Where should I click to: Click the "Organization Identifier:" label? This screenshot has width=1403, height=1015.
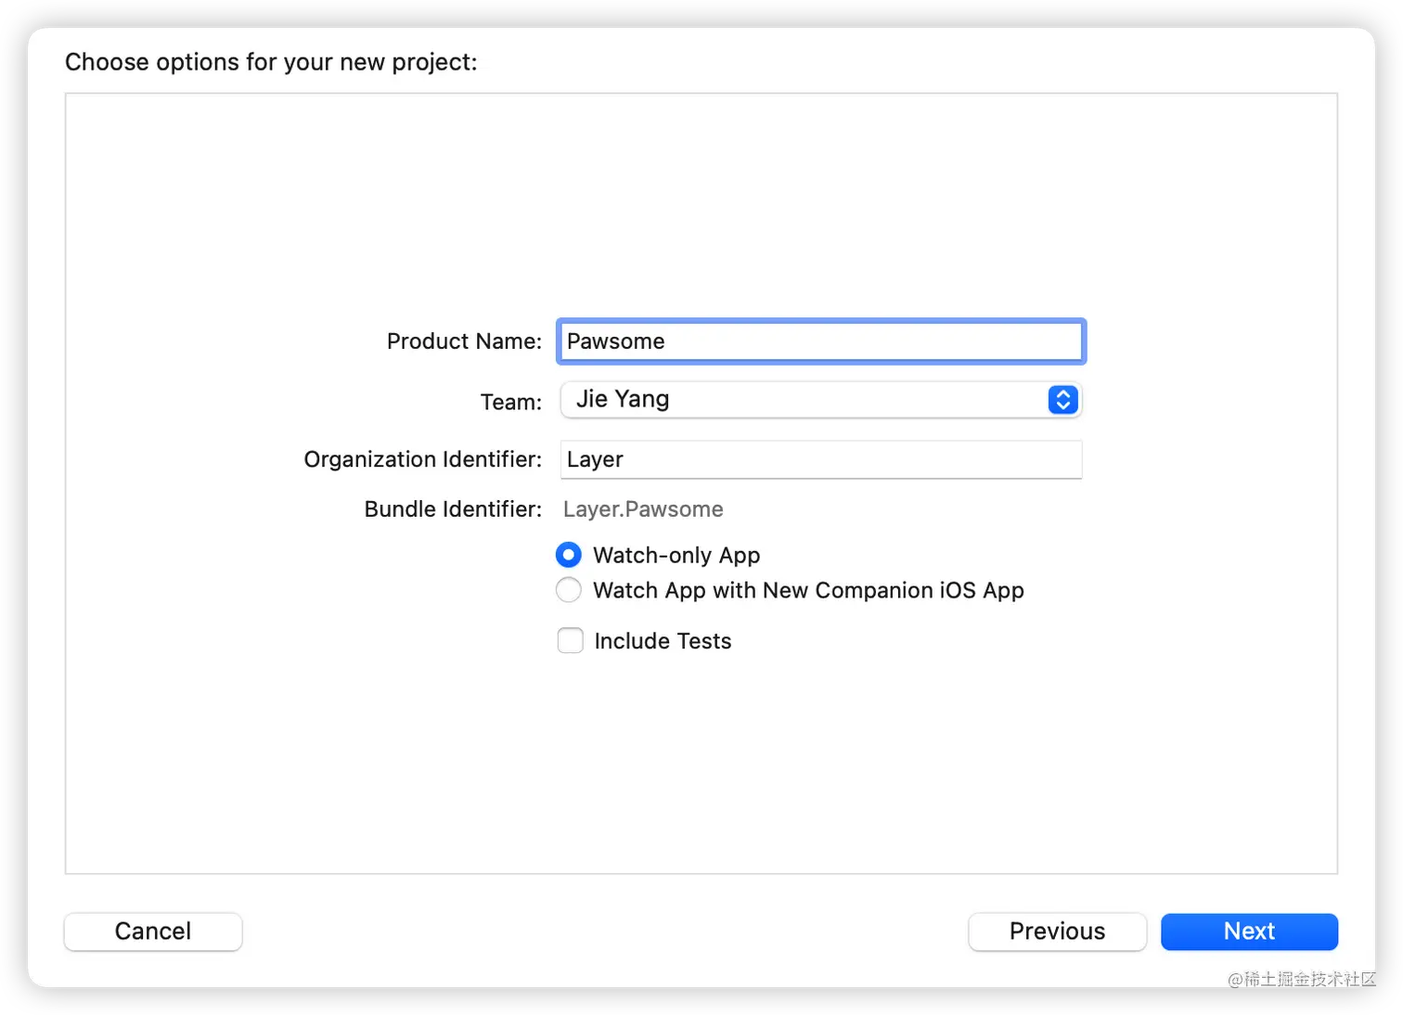pos(422,459)
